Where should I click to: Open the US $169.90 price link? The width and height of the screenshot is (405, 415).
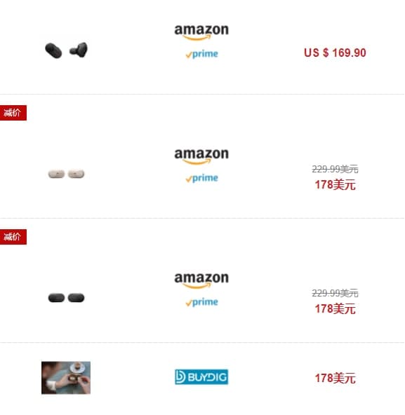335,53
